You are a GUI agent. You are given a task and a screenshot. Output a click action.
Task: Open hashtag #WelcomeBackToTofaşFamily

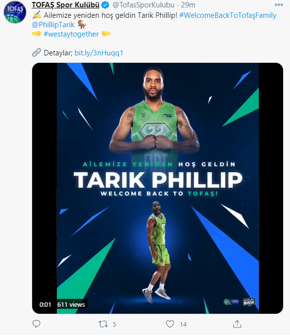(x=228, y=15)
